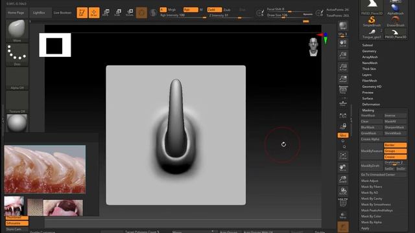The image size is (415, 233).
Task: Expand the FiberMesh section
Action: [x=370, y=80]
